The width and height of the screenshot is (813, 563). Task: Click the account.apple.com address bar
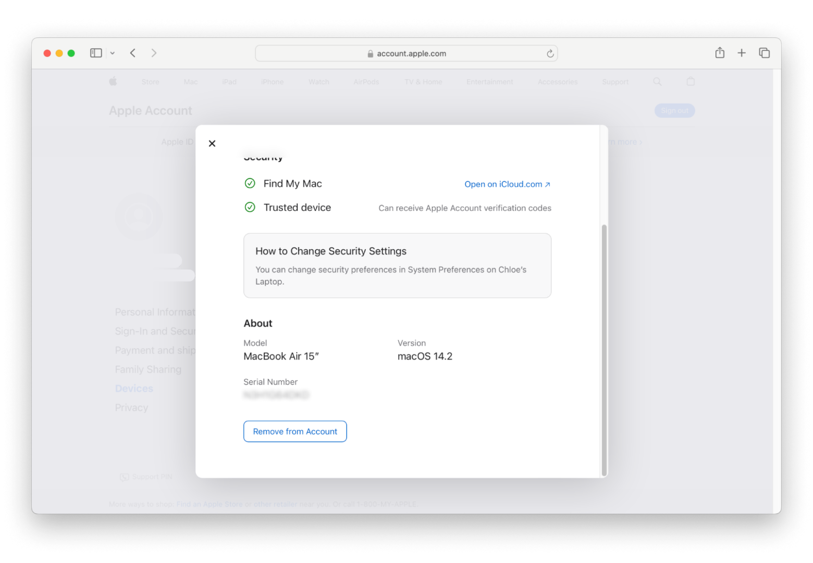point(406,53)
